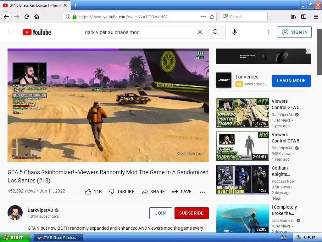Click the Tai Verdes ad title
The height and width of the screenshot is (242, 322).
coord(247,77)
